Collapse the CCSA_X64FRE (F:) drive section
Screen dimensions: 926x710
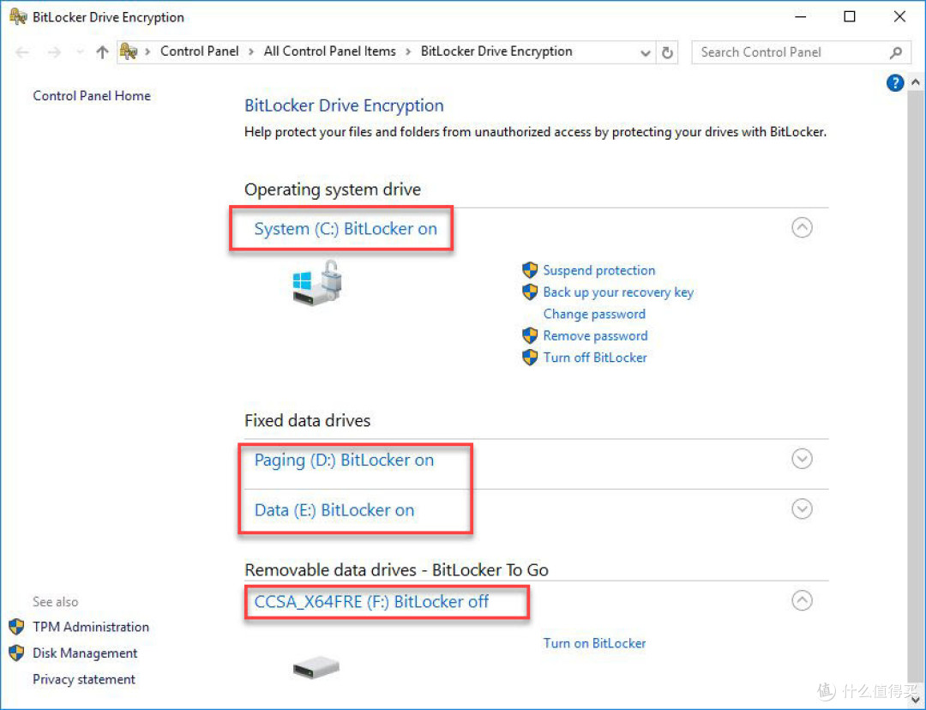point(802,601)
